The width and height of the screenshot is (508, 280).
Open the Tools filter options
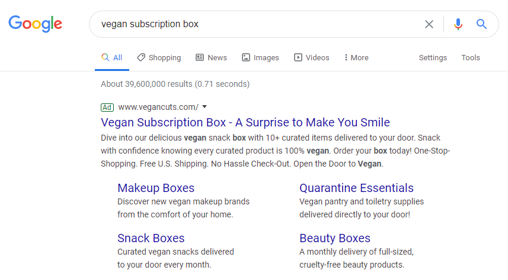[471, 57]
